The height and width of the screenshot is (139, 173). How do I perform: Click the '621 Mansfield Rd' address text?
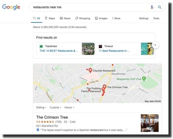[47, 126]
